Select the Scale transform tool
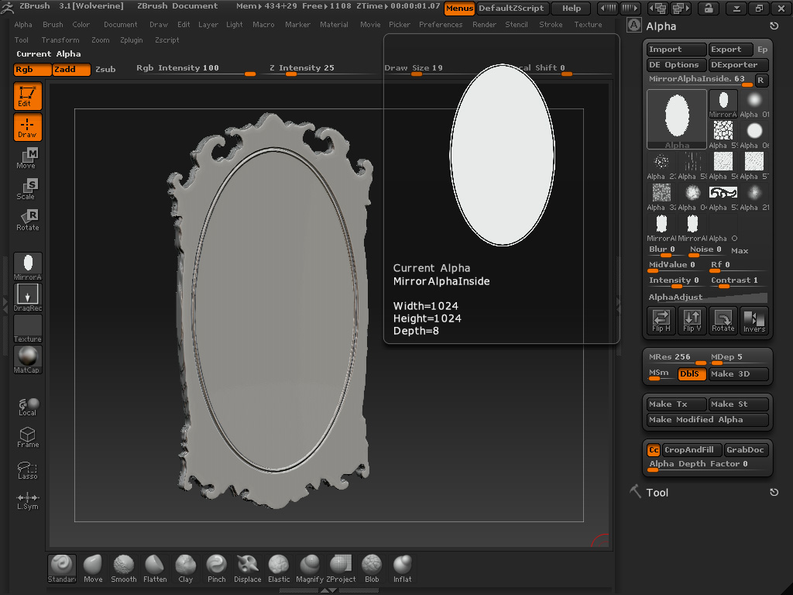 pos(27,189)
